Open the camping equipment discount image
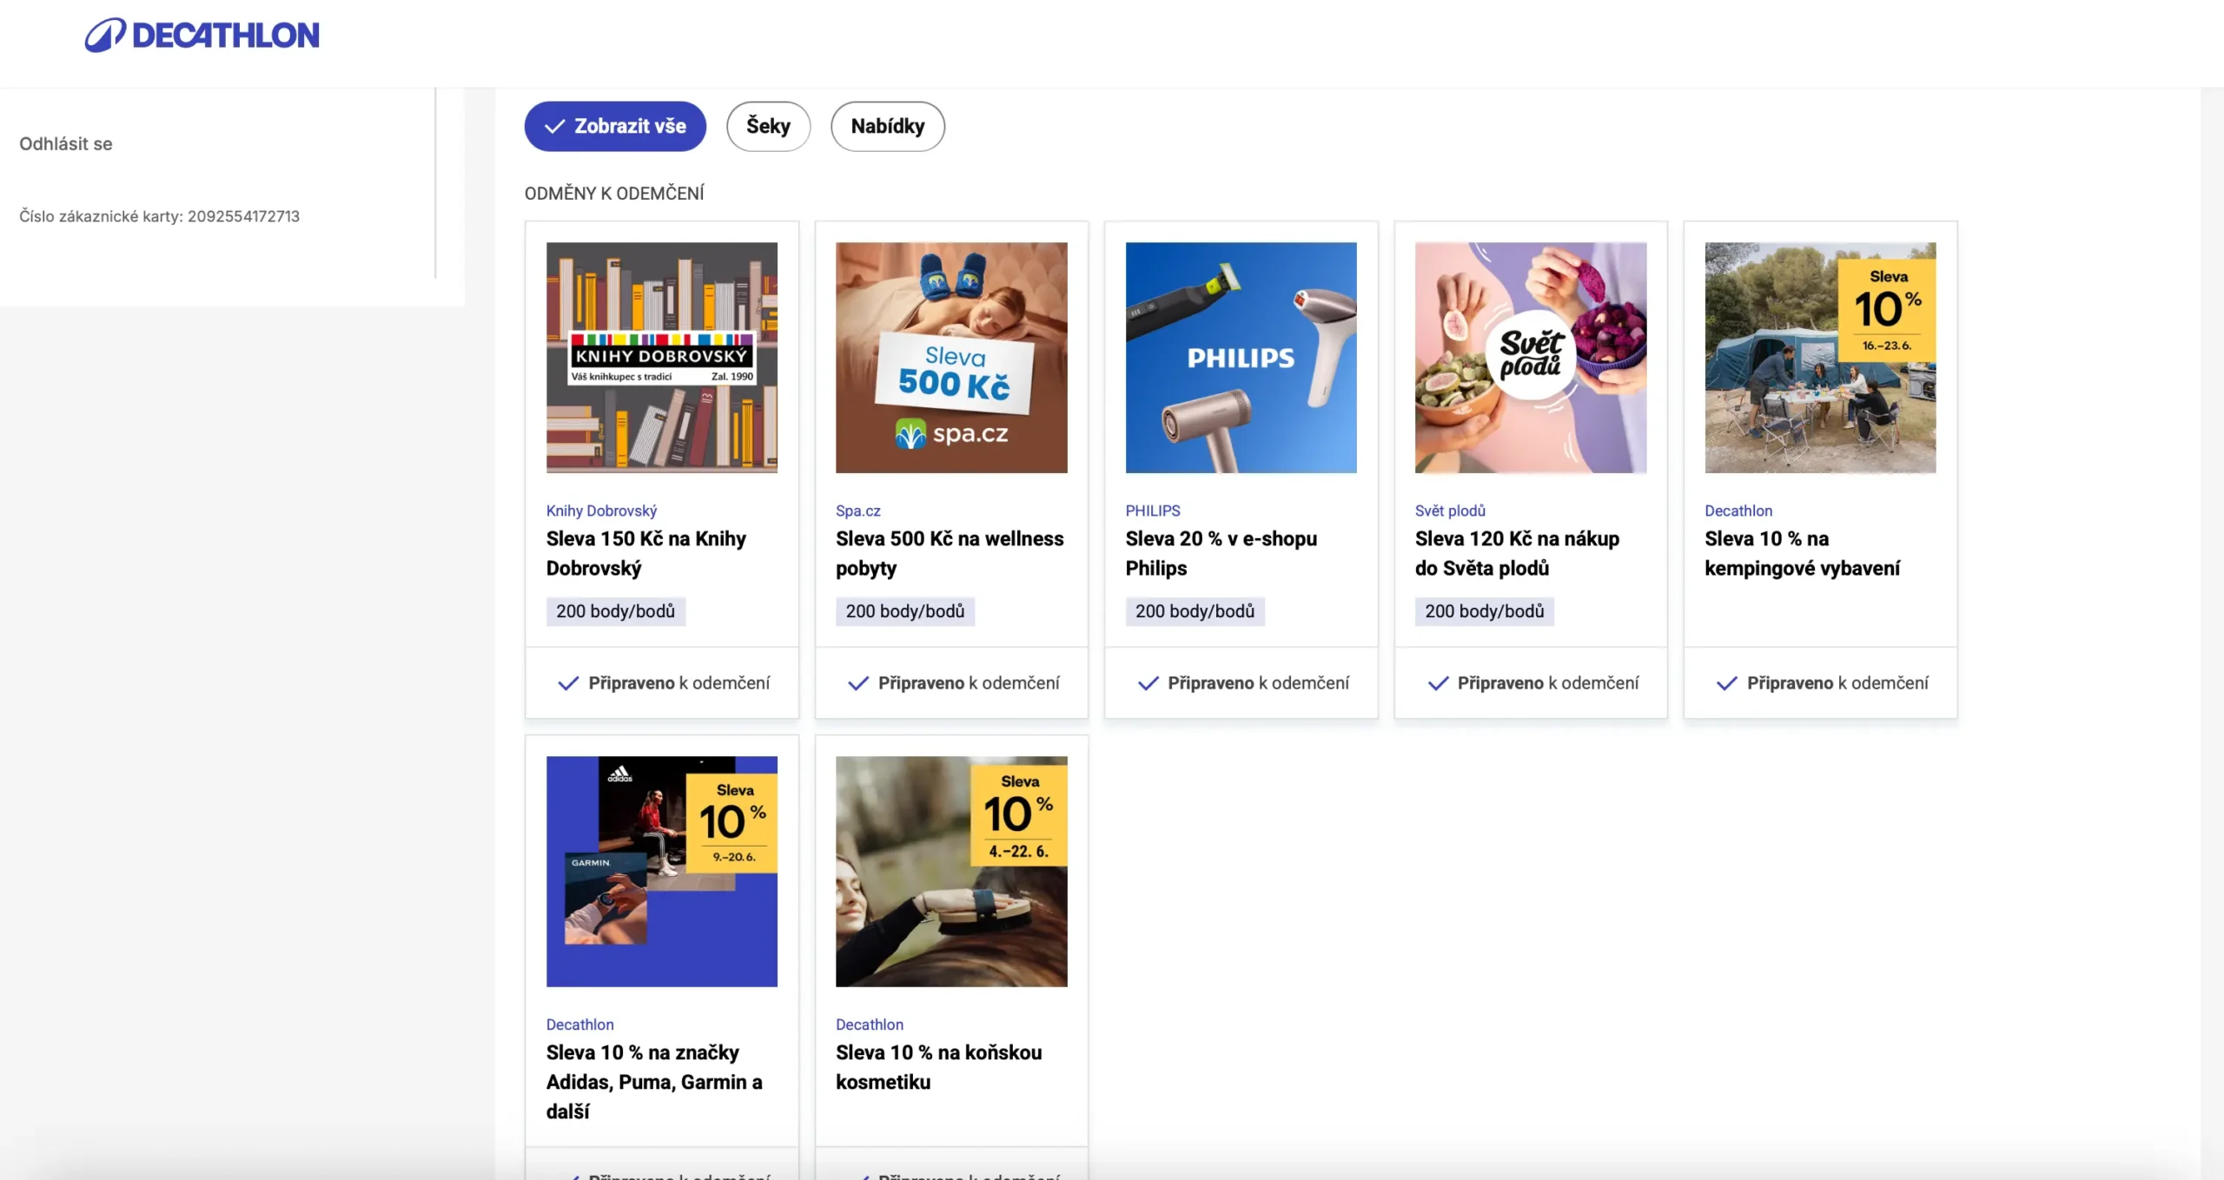 (x=1820, y=358)
